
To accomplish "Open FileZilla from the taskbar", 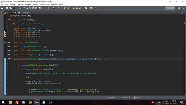I will (x=17, y=102).
